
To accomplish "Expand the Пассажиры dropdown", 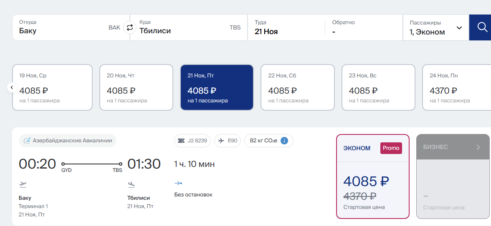I will coord(436,27).
